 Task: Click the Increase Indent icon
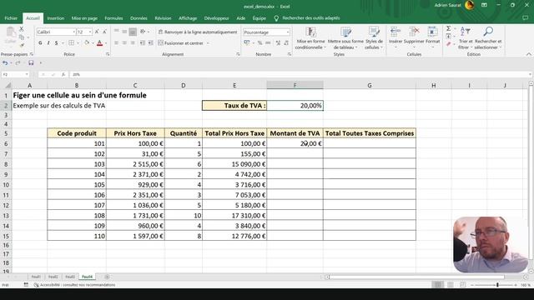coord(150,42)
